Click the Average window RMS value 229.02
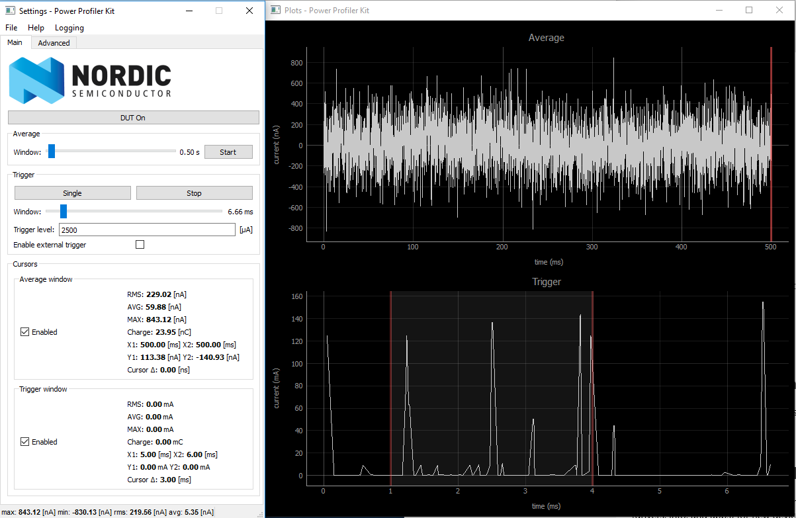The image size is (796, 518). [160, 294]
